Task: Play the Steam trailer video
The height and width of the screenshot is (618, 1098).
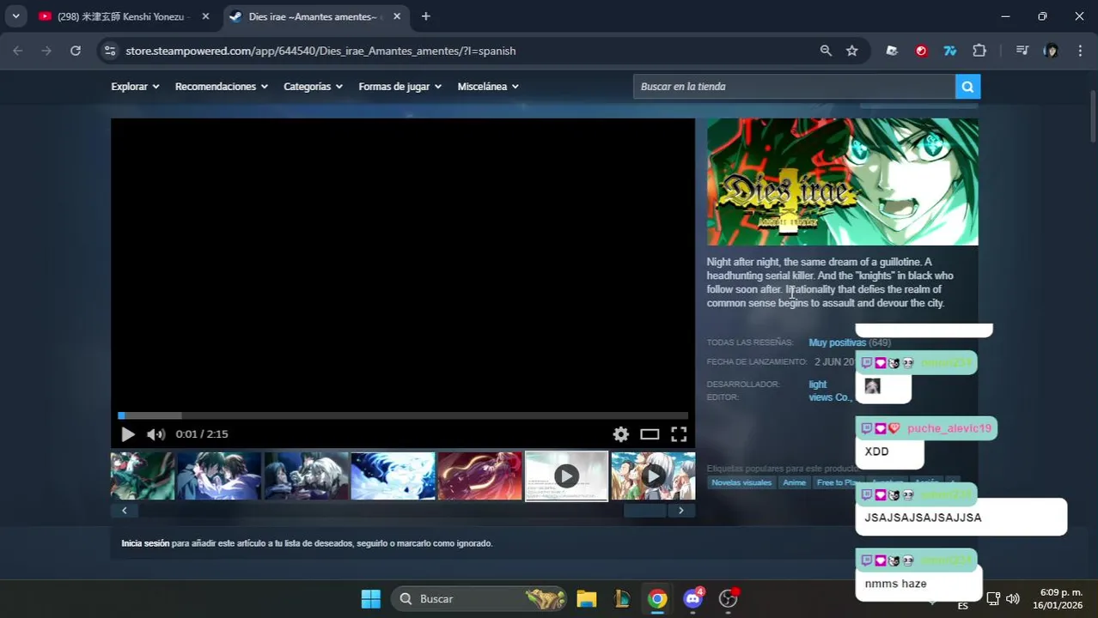Action: [x=127, y=434]
